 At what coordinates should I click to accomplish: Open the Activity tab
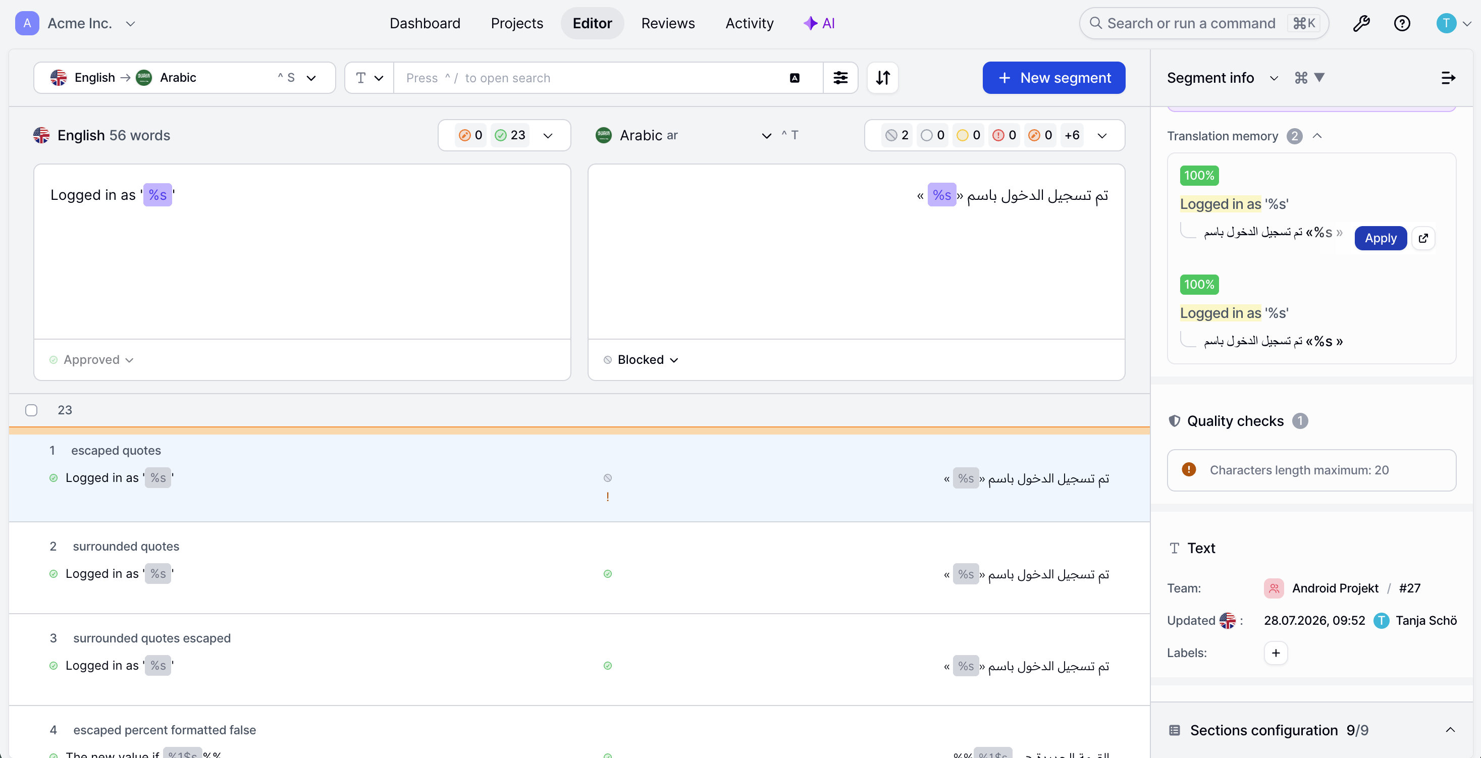750,24
